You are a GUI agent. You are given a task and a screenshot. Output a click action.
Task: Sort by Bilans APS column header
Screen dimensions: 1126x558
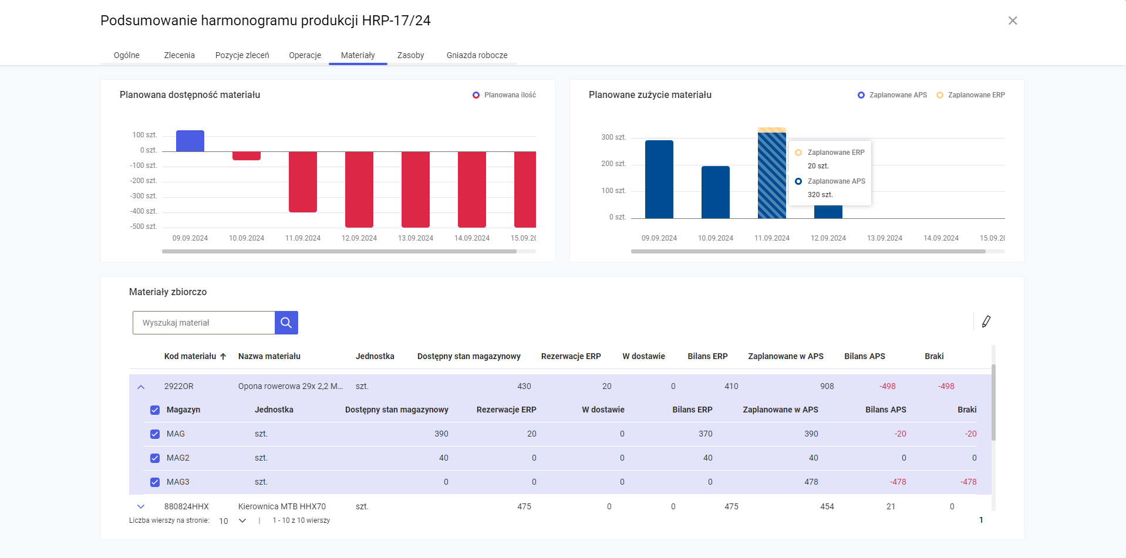pos(864,356)
